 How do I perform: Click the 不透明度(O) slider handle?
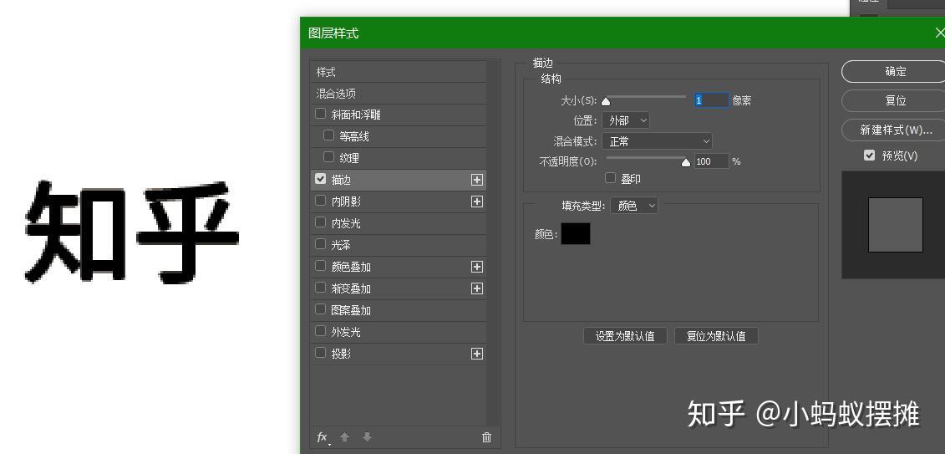686,162
